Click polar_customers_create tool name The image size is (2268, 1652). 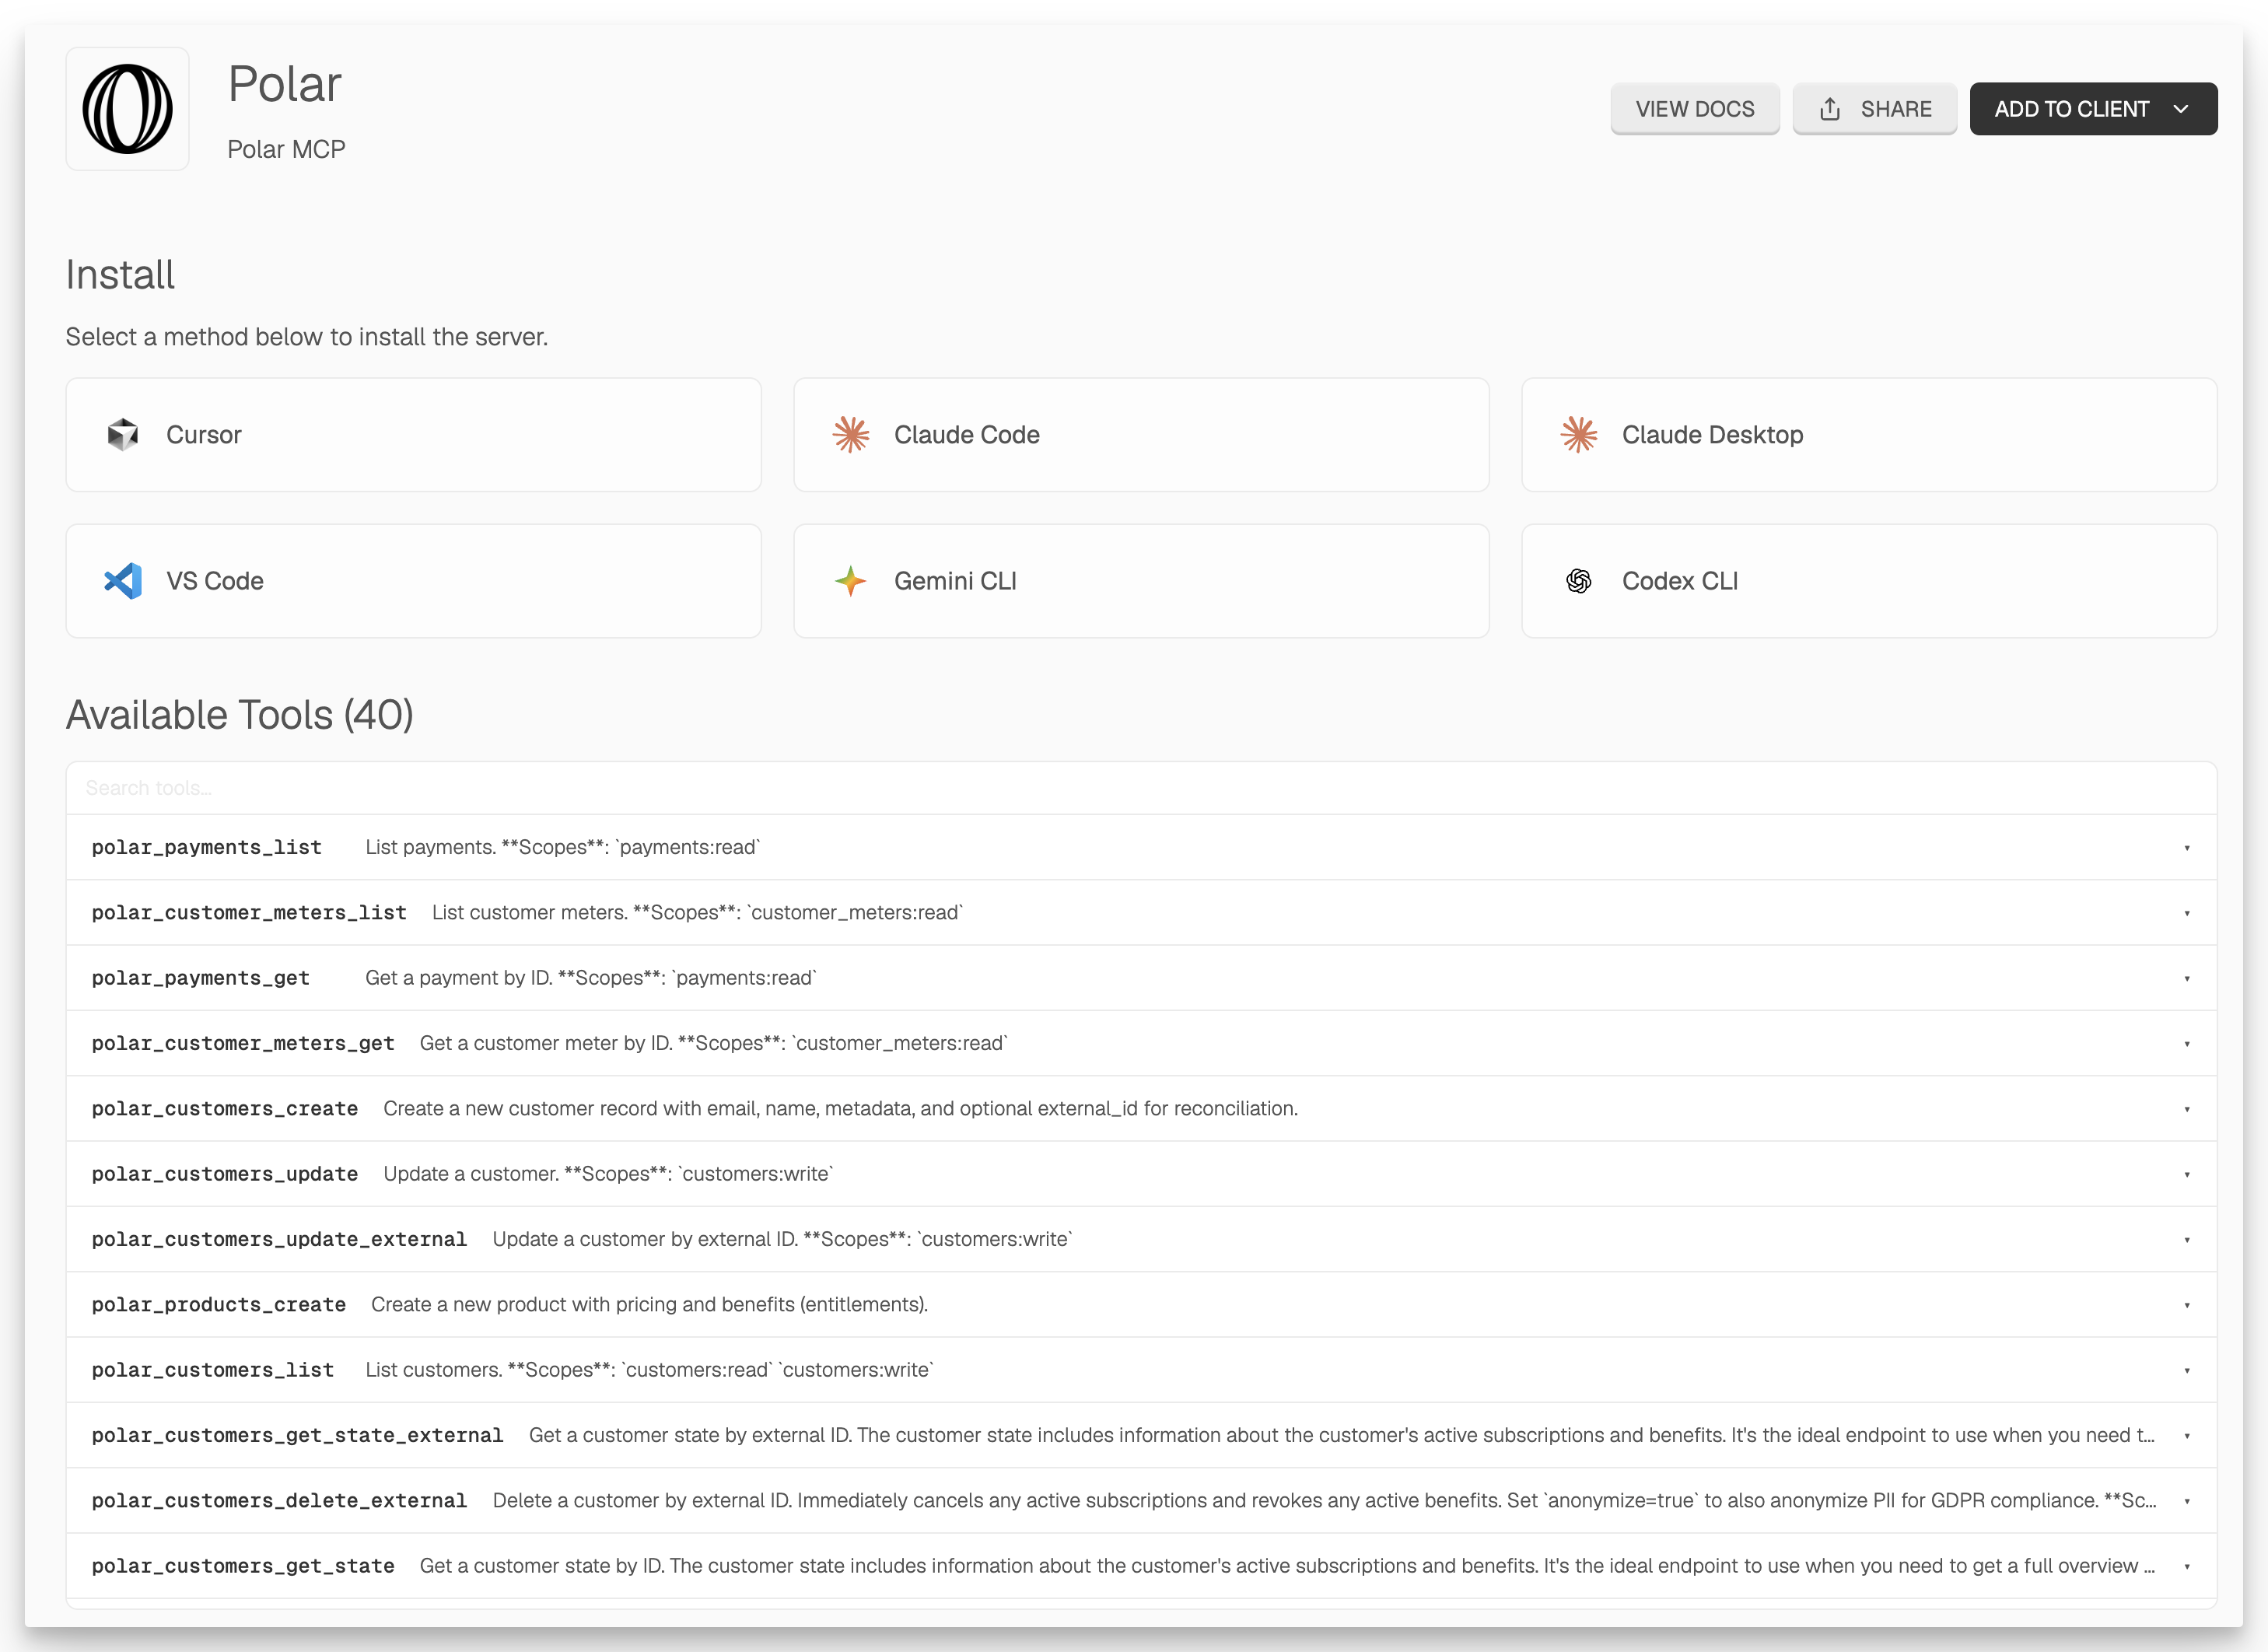225,1108
